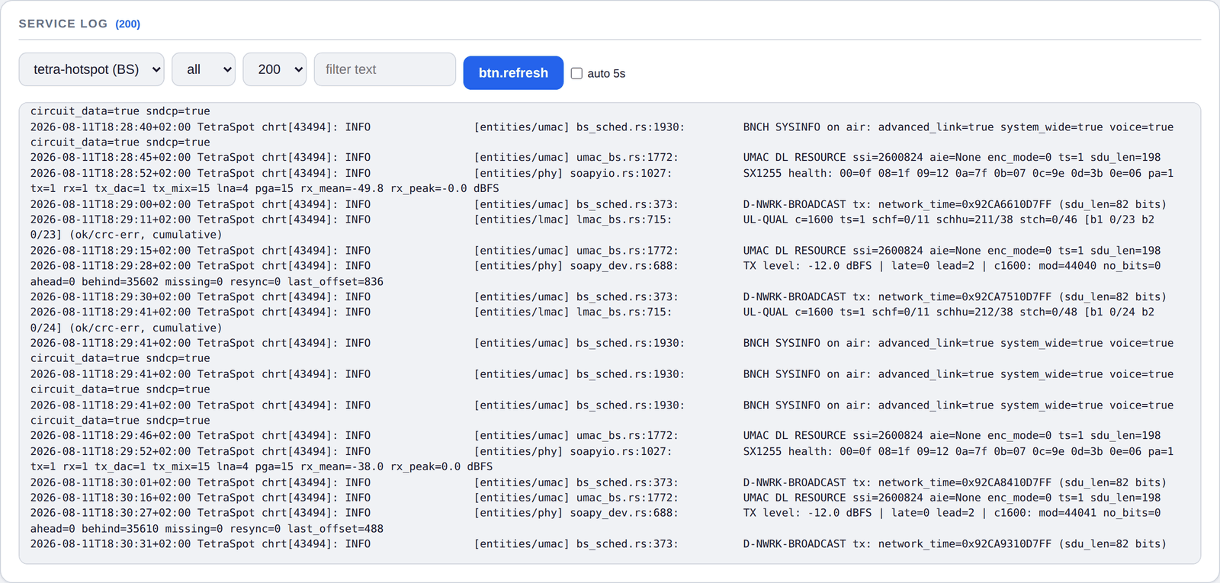Image resolution: width=1220 pixels, height=583 pixels.
Task: Focus the filter text input field
Action: click(385, 69)
